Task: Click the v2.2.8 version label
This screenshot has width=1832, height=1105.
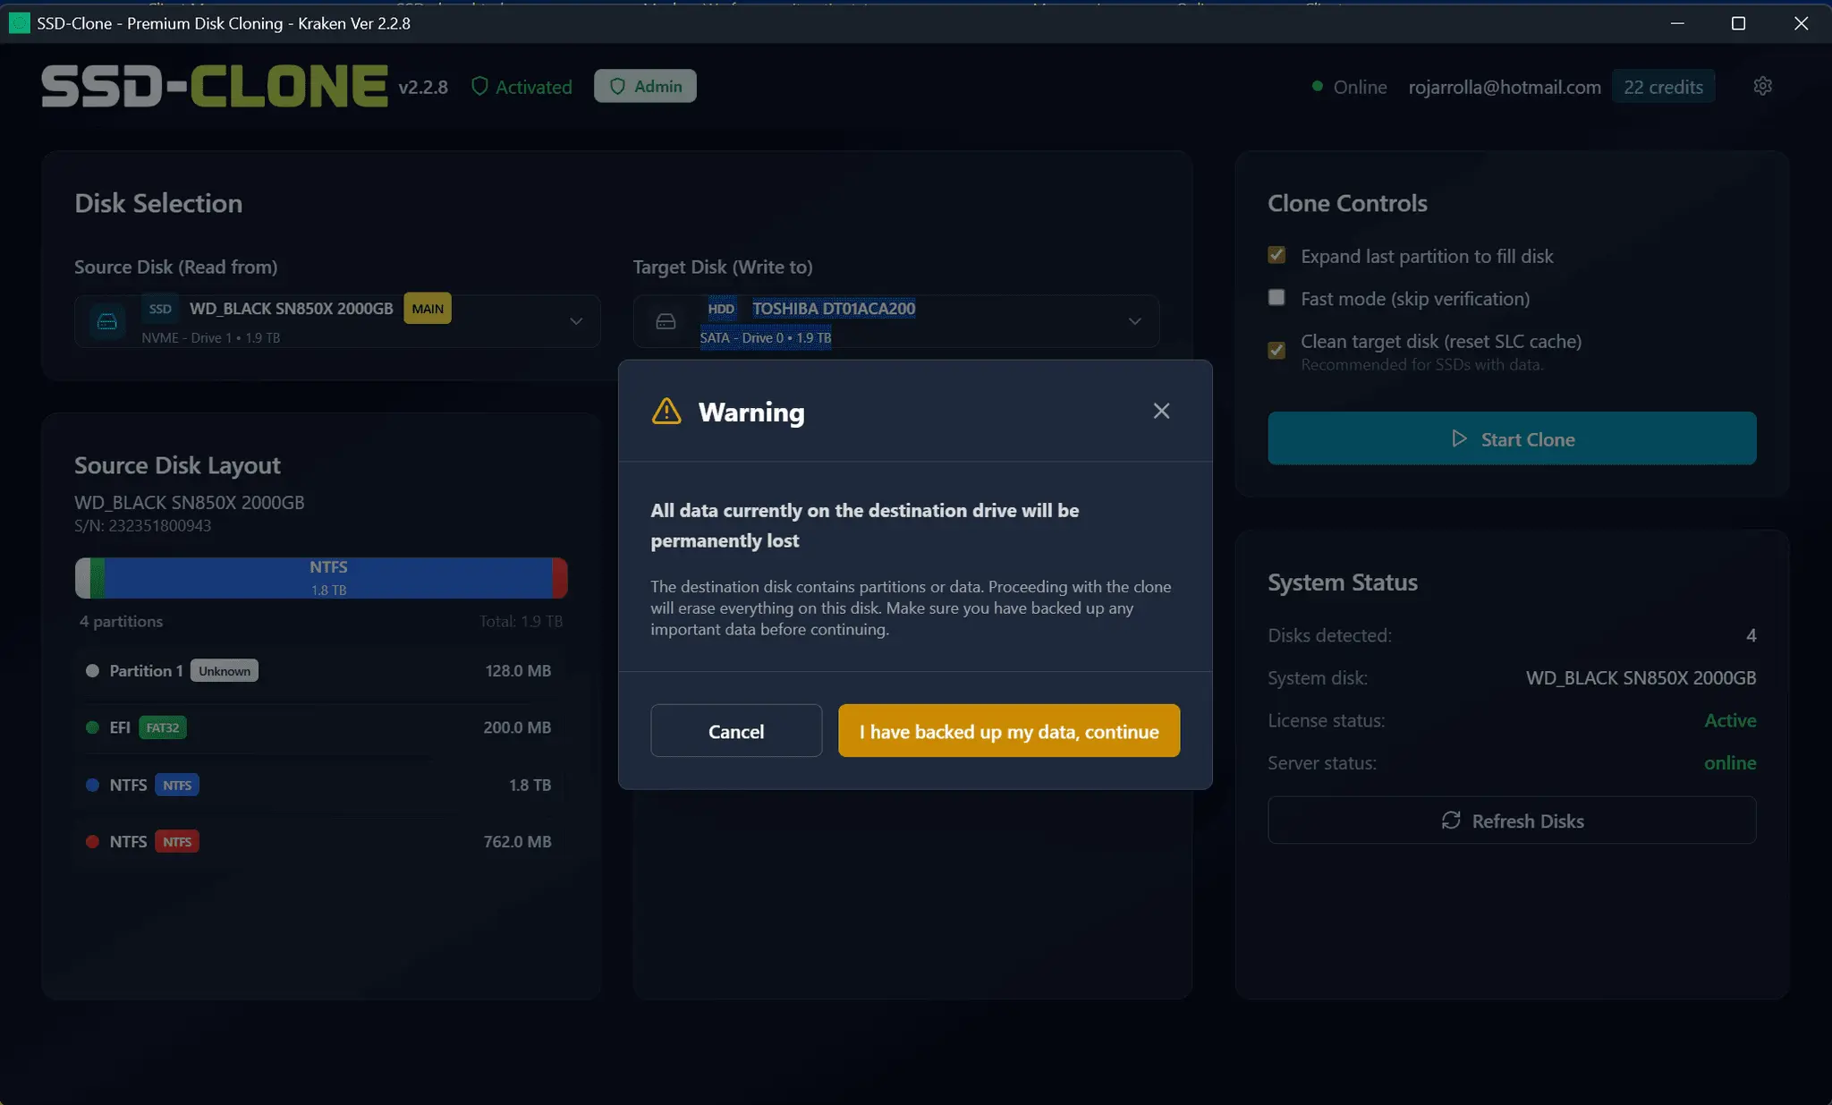Action: [x=423, y=87]
